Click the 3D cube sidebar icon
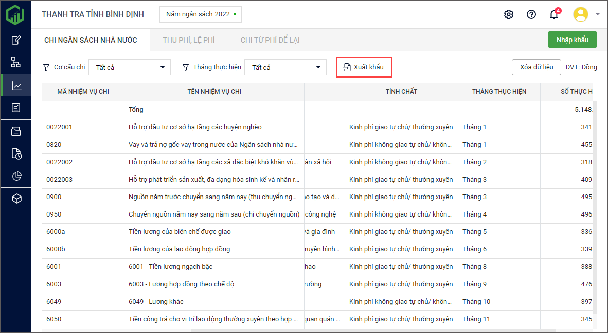 point(16,199)
